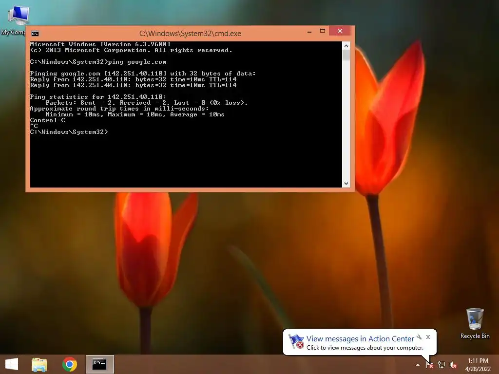
Task: Select the cmd.exe taskbar button
Action: (x=99, y=364)
